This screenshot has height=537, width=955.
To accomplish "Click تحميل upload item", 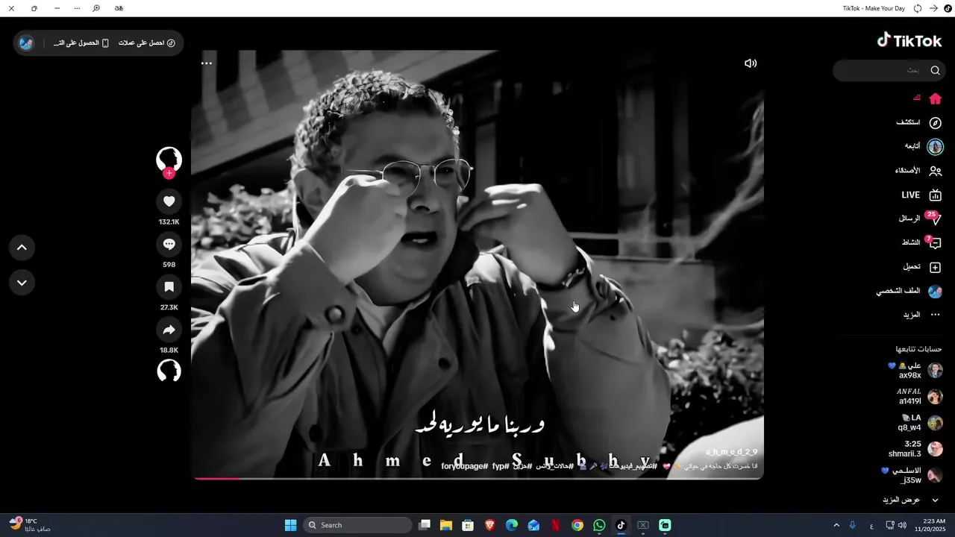I will click(x=922, y=267).
